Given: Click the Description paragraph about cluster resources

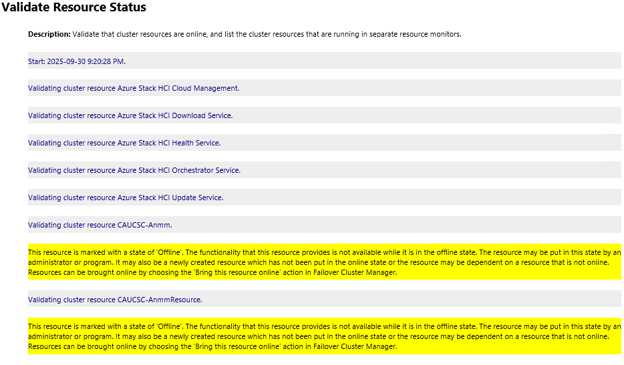Looking at the screenshot, I should pyautogui.click(x=245, y=34).
